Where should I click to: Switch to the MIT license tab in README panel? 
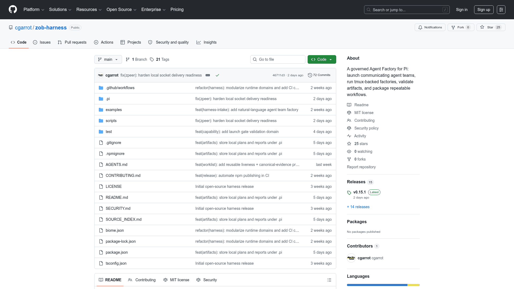coord(176,280)
